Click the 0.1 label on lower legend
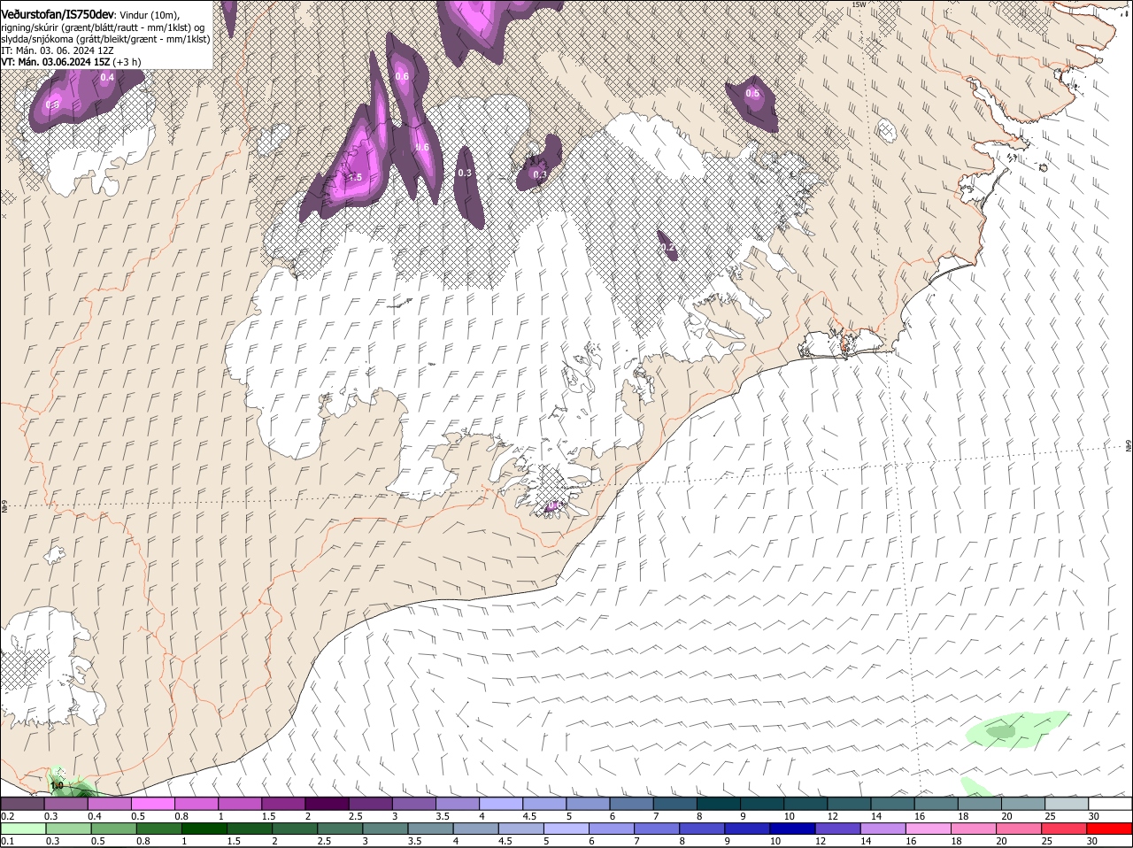 (x=7, y=840)
